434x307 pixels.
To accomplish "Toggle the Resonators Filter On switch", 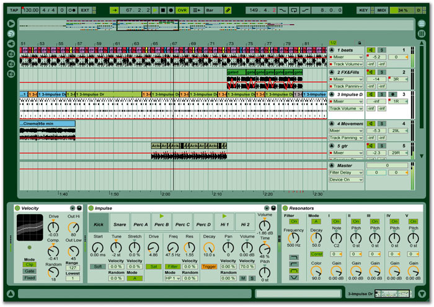I will point(294,221).
